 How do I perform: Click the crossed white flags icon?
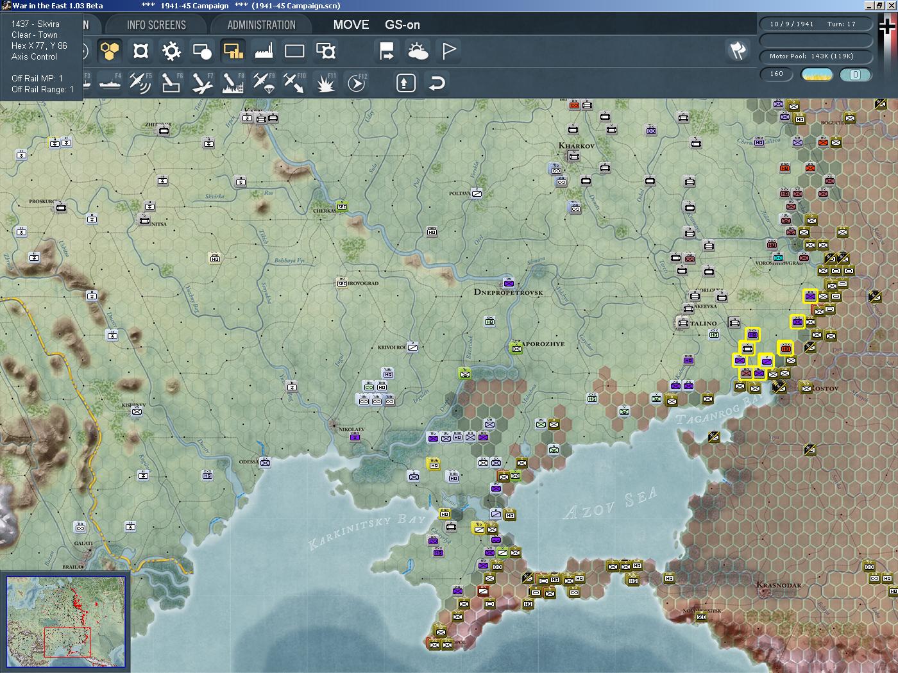(738, 51)
